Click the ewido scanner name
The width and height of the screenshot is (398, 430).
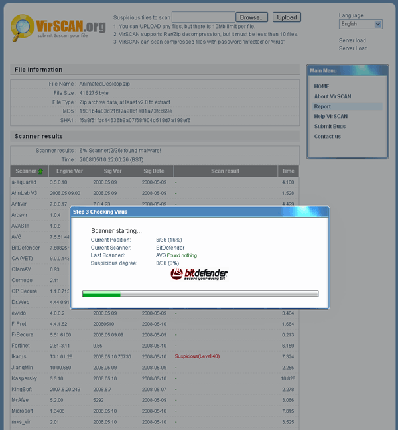click(x=19, y=313)
